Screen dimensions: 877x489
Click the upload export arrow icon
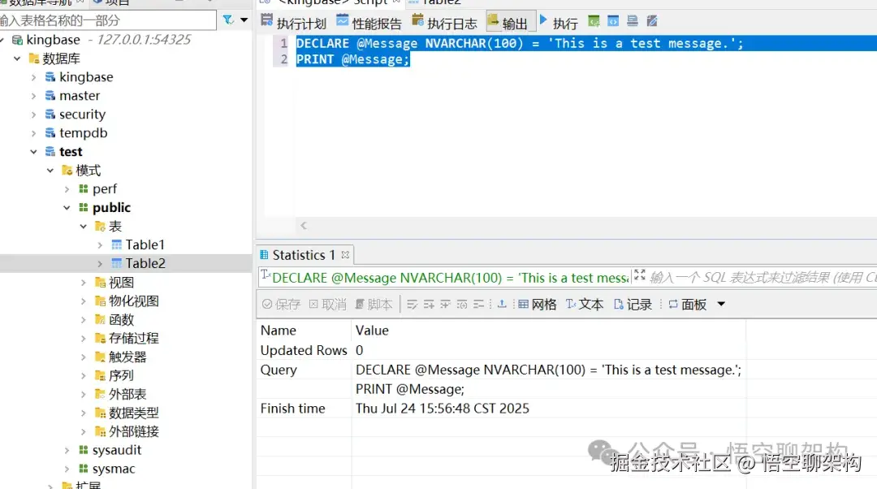point(502,304)
